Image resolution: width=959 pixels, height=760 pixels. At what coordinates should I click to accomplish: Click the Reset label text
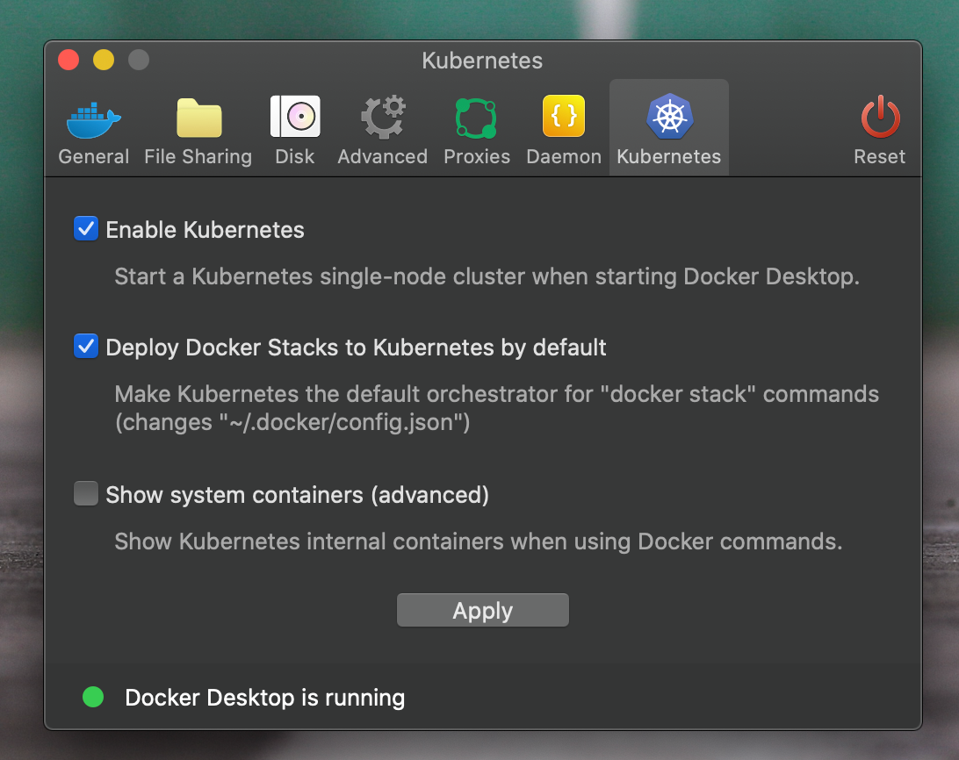(879, 156)
